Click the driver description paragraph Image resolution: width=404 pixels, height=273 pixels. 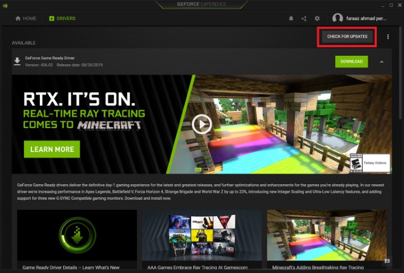coord(201,192)
